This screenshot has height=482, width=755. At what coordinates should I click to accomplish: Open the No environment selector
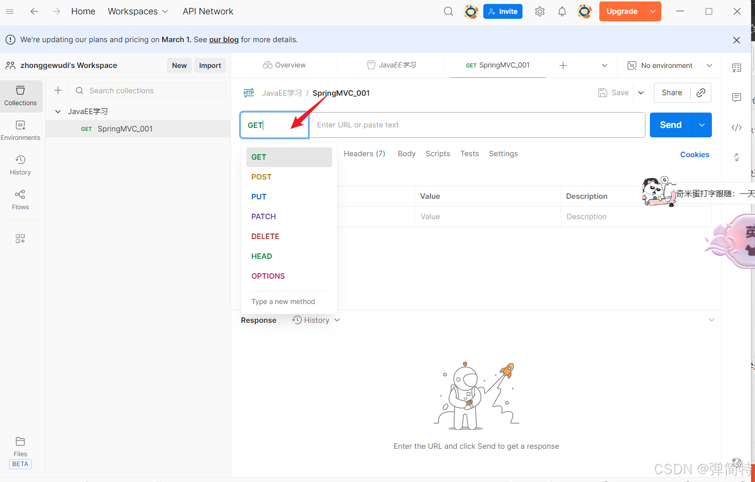670,65
